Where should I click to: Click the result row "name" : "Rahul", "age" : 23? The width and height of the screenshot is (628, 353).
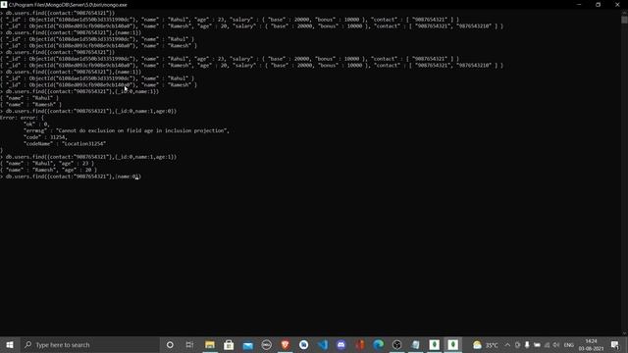coord(47,164)
